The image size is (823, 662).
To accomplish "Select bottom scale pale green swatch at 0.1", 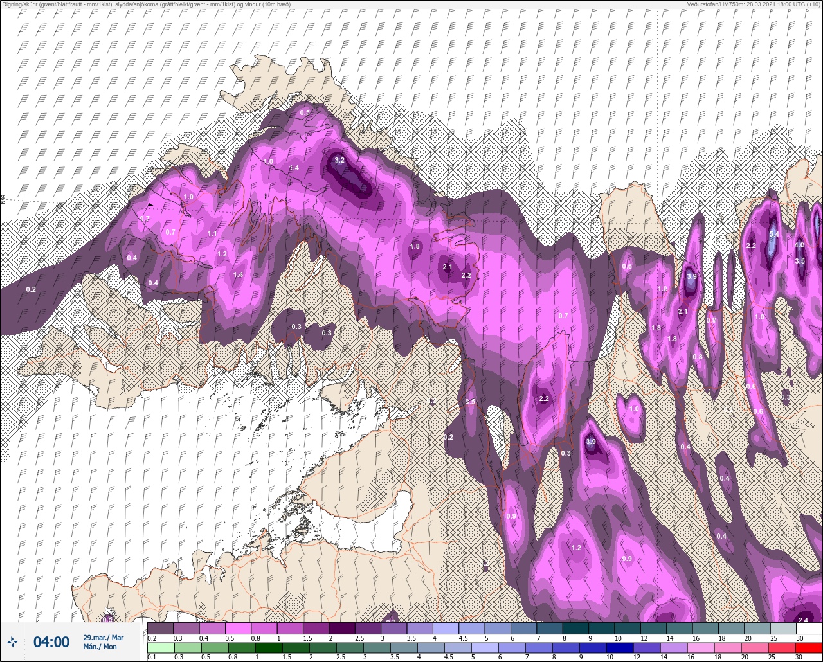I will [x=161, y=648].
